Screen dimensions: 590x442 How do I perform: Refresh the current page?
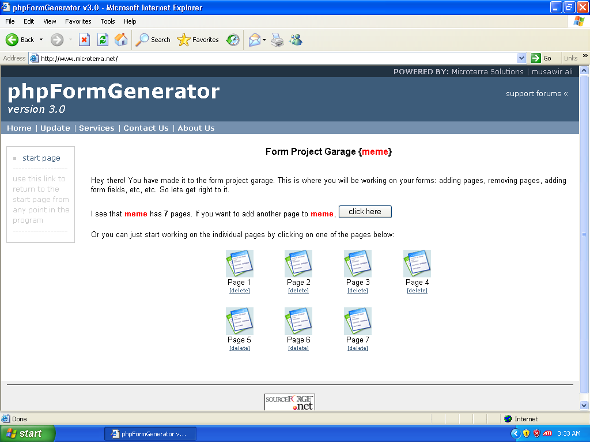point(103,40)
